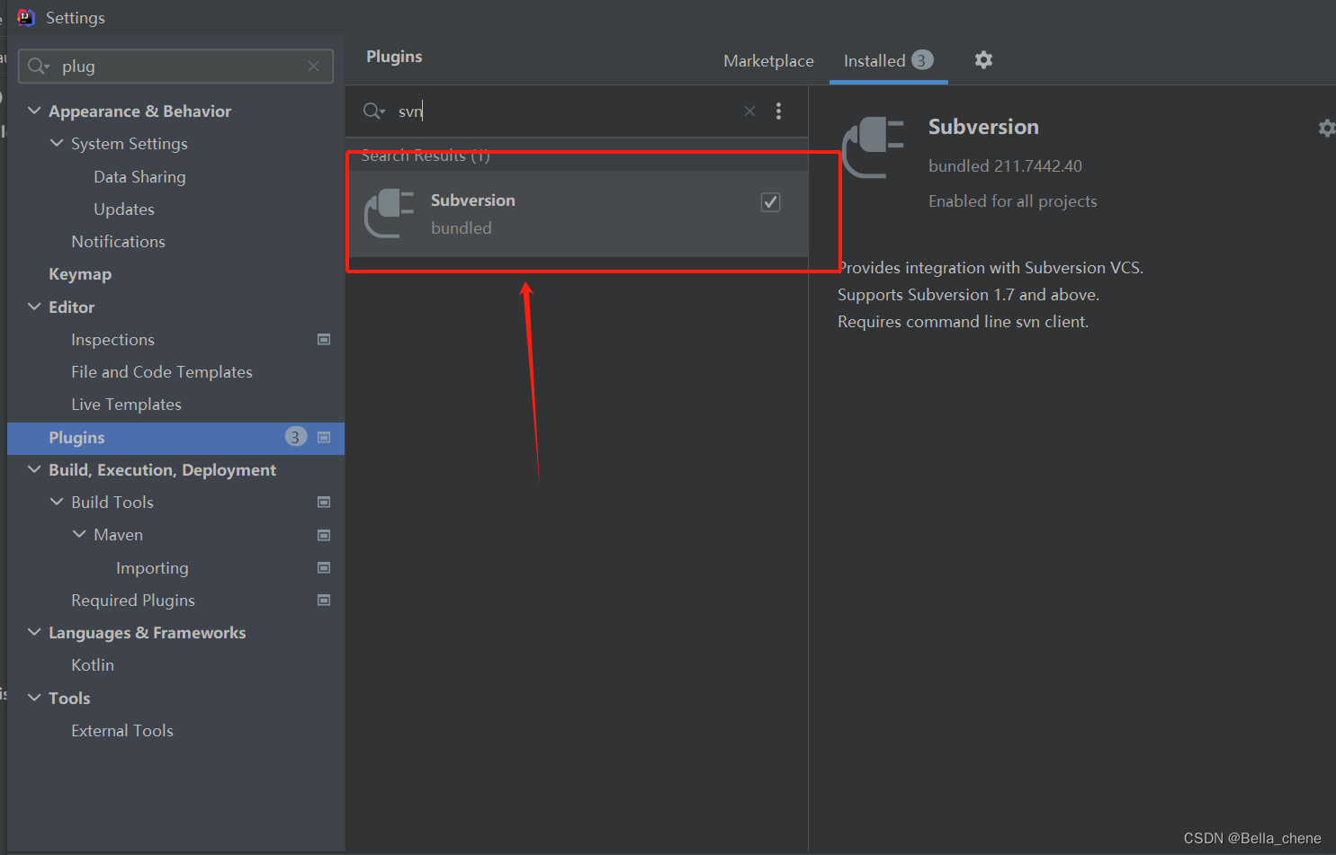The height and width of the screenshot is (855, 1336).
Task: Click the Subversion plug icon in the results list
Action: point(389,213)
